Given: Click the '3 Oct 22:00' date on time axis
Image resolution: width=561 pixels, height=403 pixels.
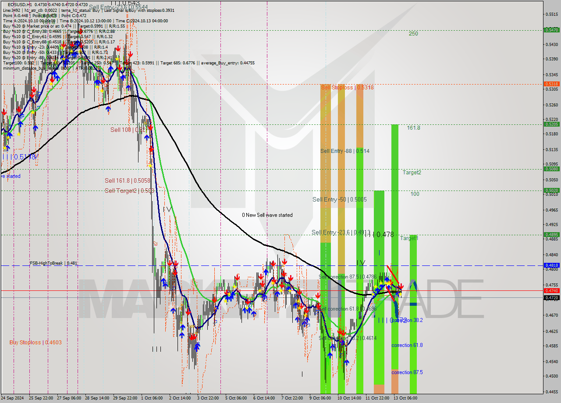Looking at the screenshot, I should [208, 398].
